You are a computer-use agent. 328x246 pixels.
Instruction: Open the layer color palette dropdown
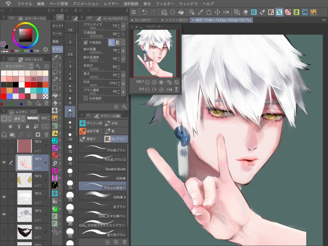pos(7,118)
